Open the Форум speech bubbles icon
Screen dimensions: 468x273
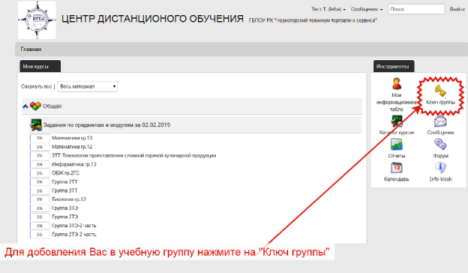click(440, 144)
